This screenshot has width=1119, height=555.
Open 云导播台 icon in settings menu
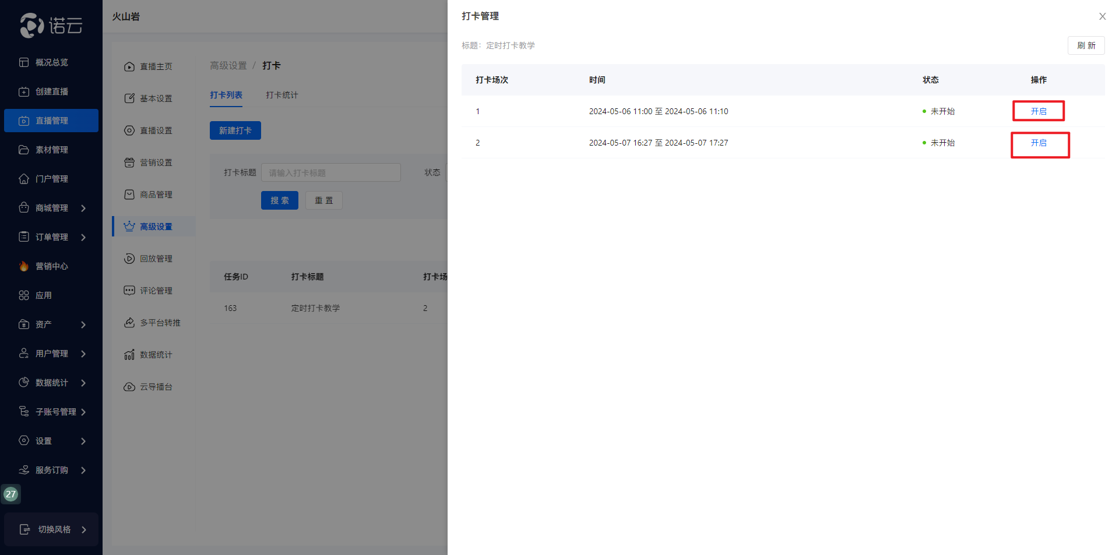point(129,387)
